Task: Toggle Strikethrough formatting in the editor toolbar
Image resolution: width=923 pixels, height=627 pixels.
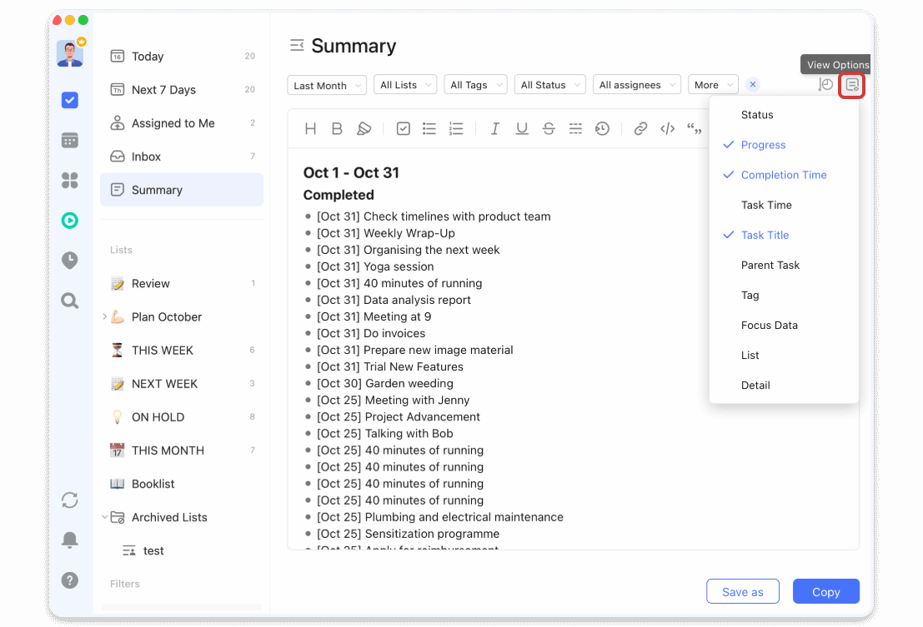Action: [x=547, y=128]
